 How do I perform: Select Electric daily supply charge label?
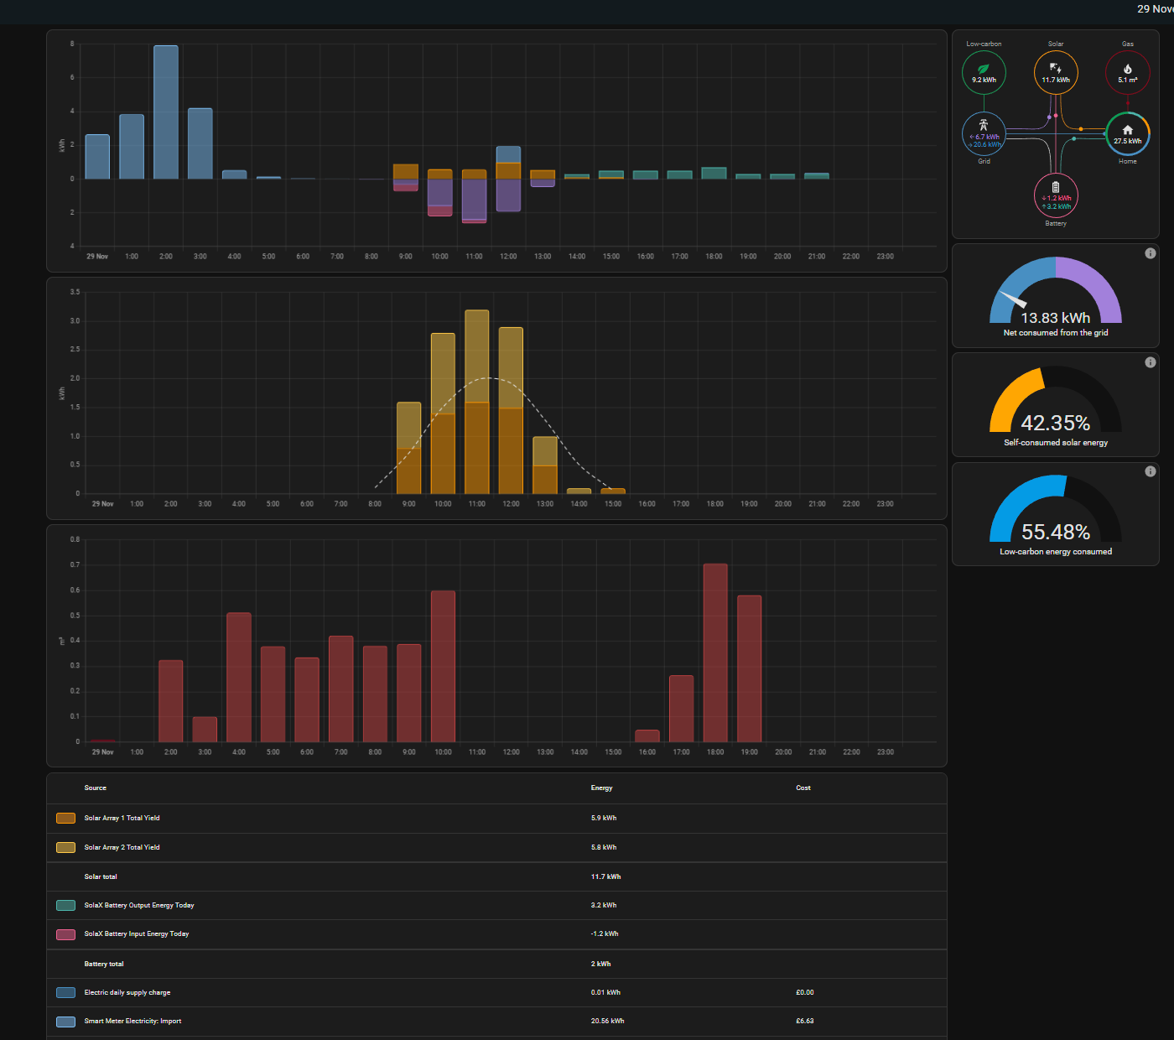[127, 992]
